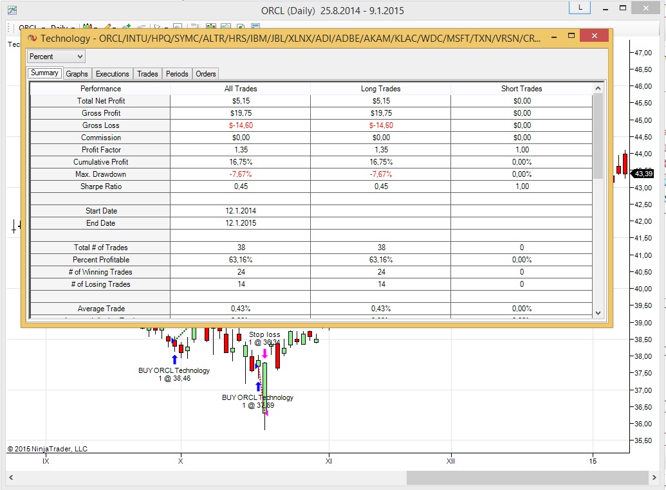Click the XI month label on the time axis
Image resolution: width=666 pixels, height=490 pixels.
pos(328,461)
